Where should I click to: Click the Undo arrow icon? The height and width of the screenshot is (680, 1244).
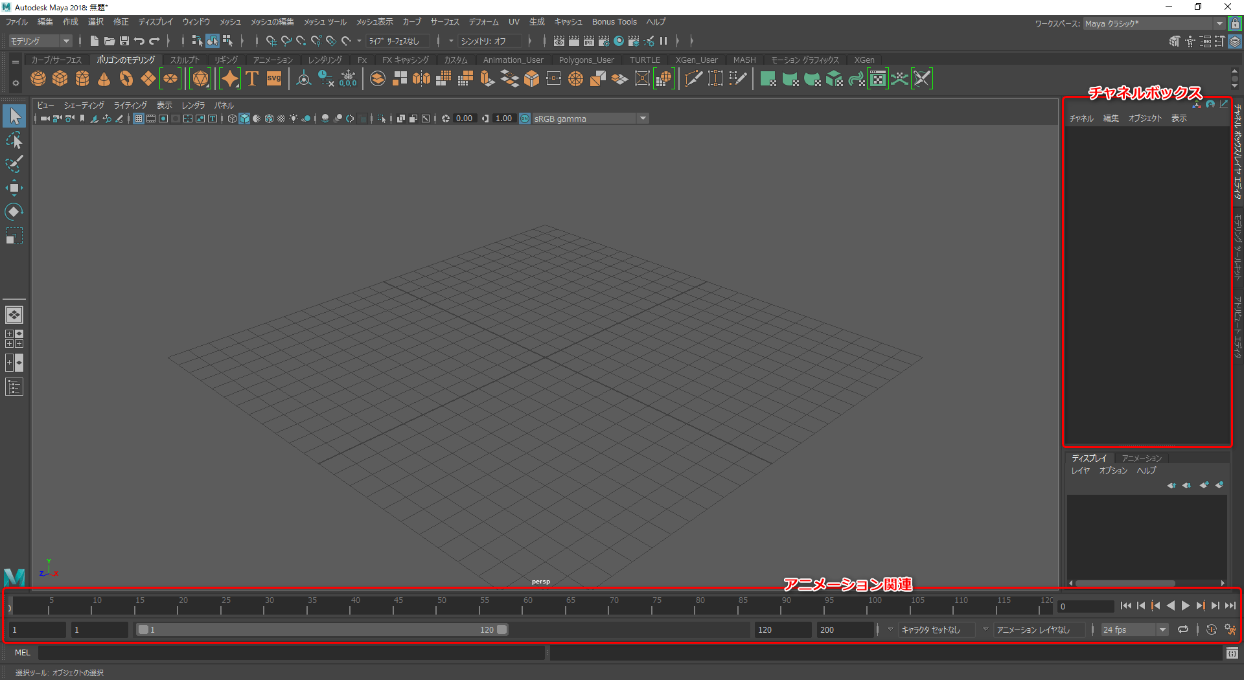tap(139, 41)
